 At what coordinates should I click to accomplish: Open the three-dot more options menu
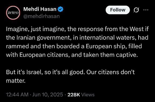pyautogui.click(x=146, y=10)
